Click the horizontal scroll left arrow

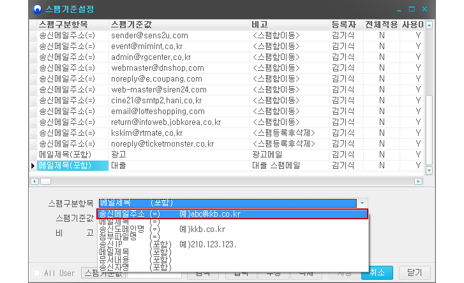(x=34, y=181)
